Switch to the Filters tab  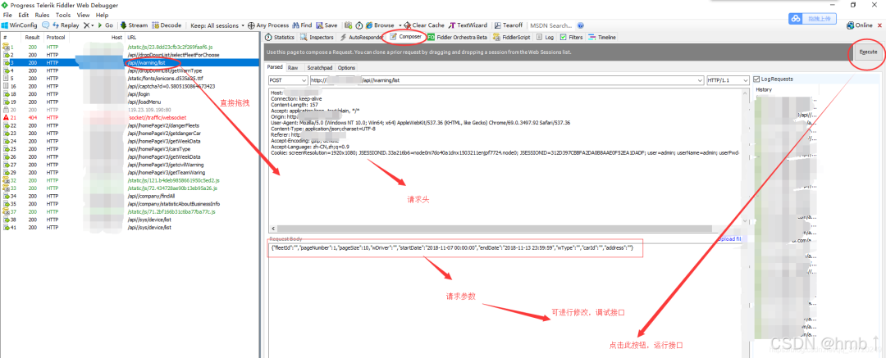(572, 37)
